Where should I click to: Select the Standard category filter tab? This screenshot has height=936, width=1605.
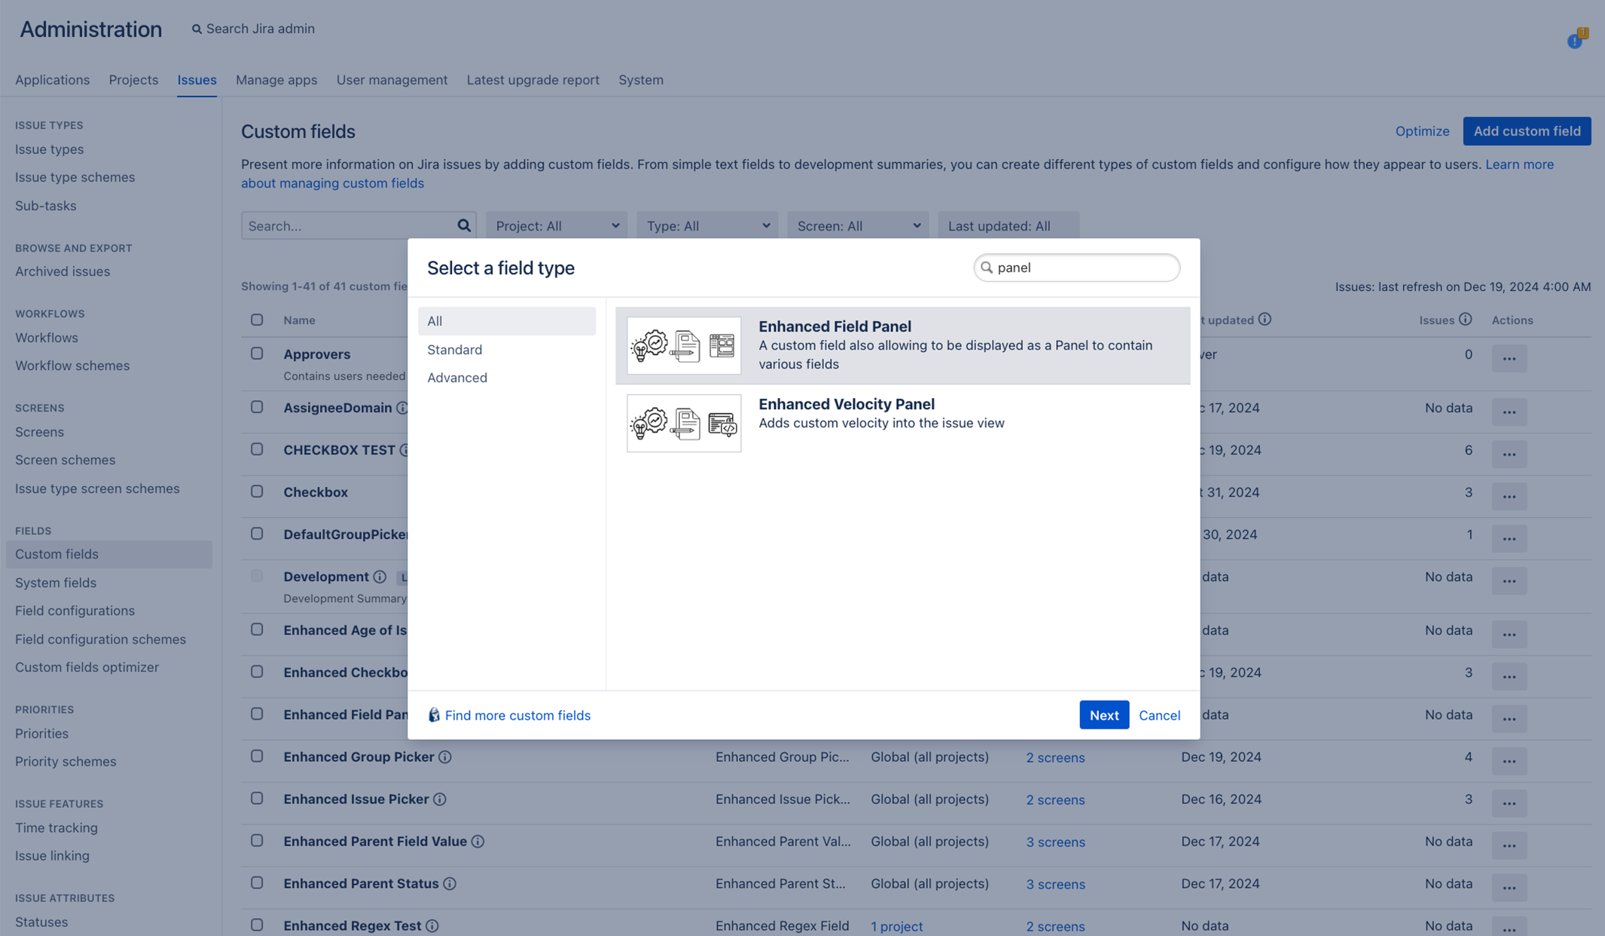453,349
